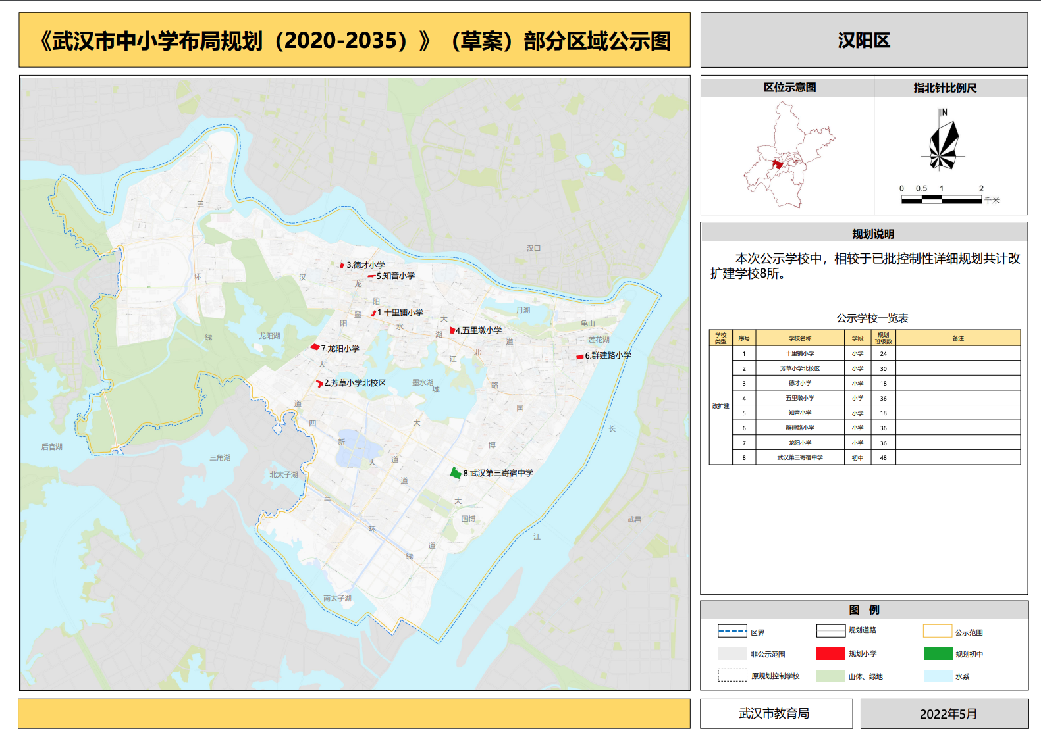Click the red highlighted district in 区位示意图
The height and width of the screenshot is (733, 1041).
point(778,164)
